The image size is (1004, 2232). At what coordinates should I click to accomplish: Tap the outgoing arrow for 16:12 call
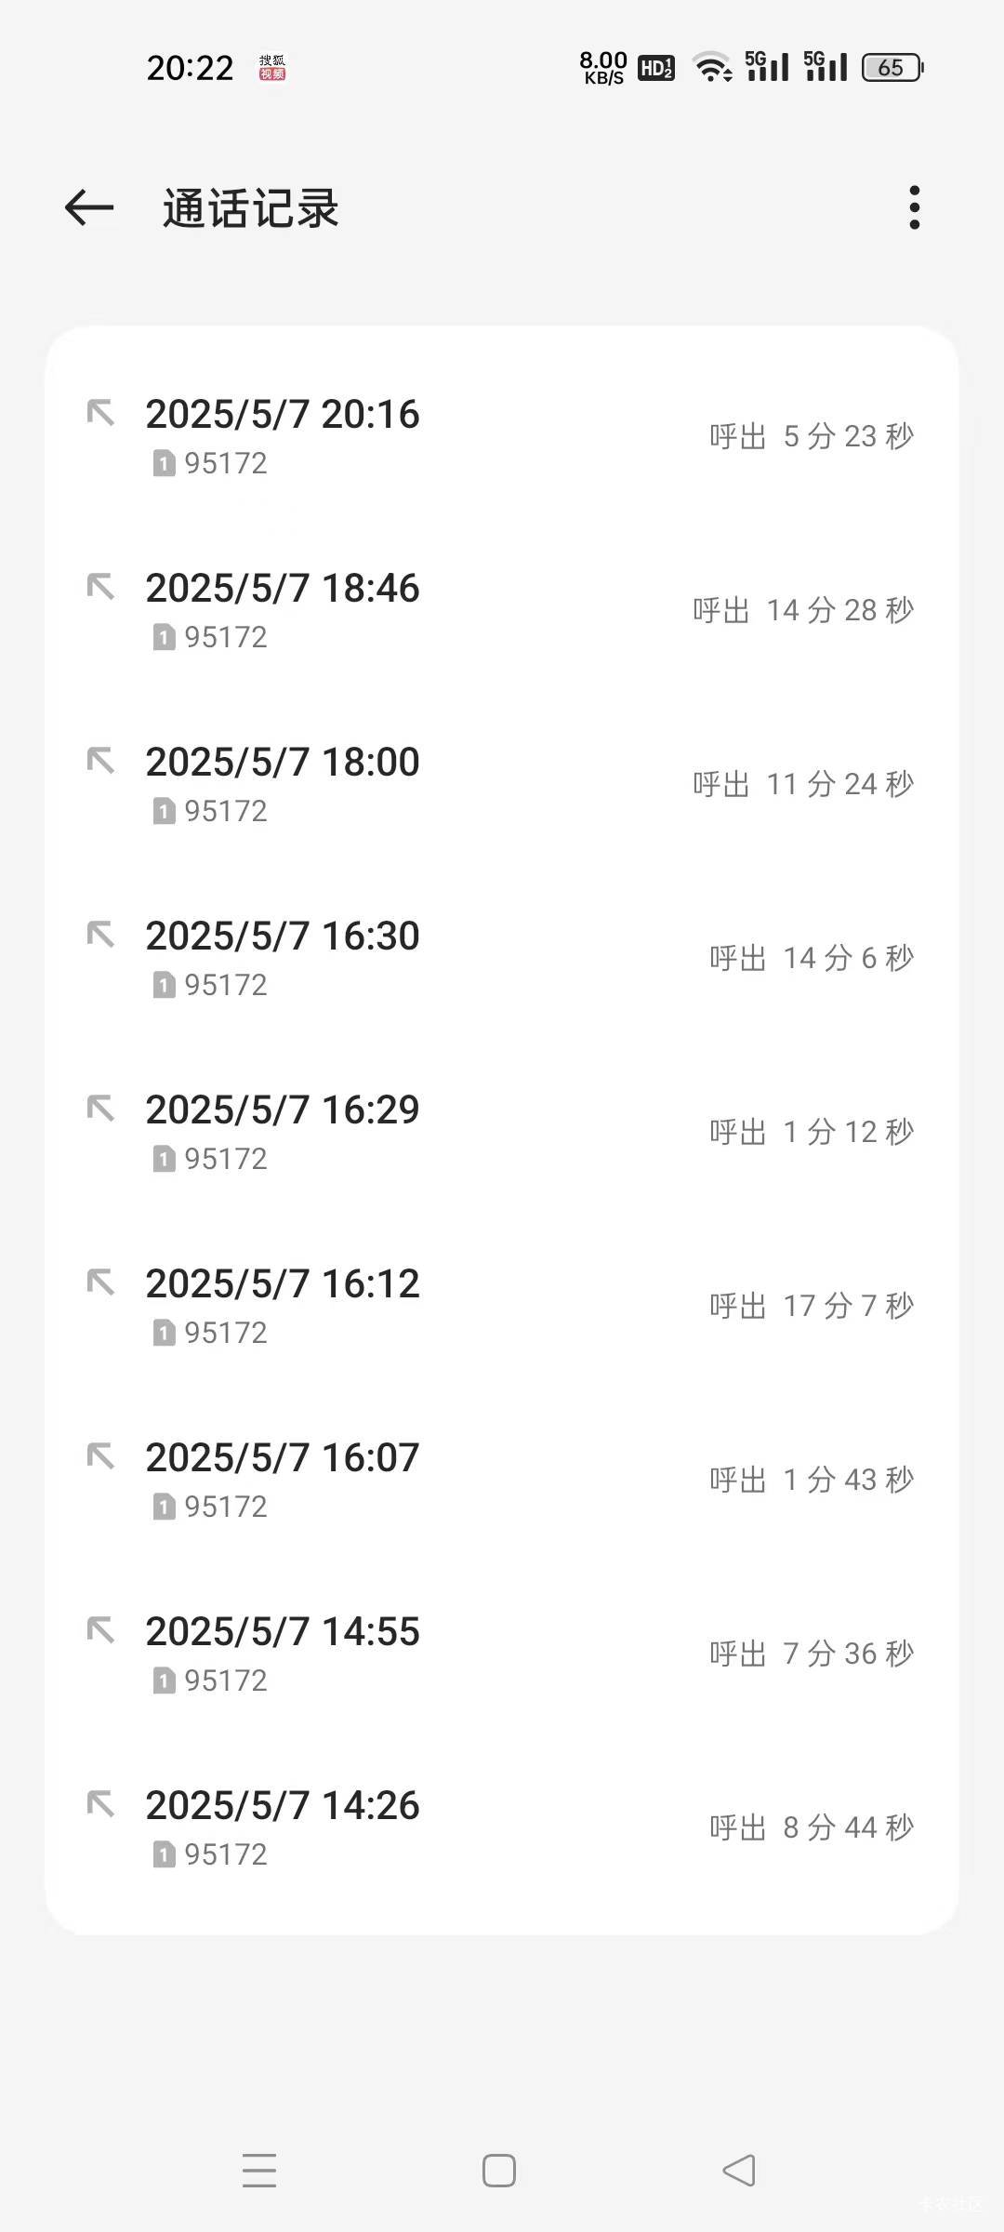pos(100,1282)
